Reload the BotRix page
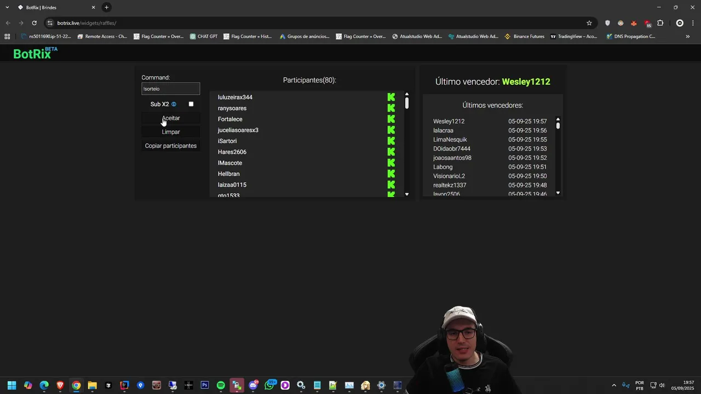This screenshot has height=394, width=701. [34, 23]
